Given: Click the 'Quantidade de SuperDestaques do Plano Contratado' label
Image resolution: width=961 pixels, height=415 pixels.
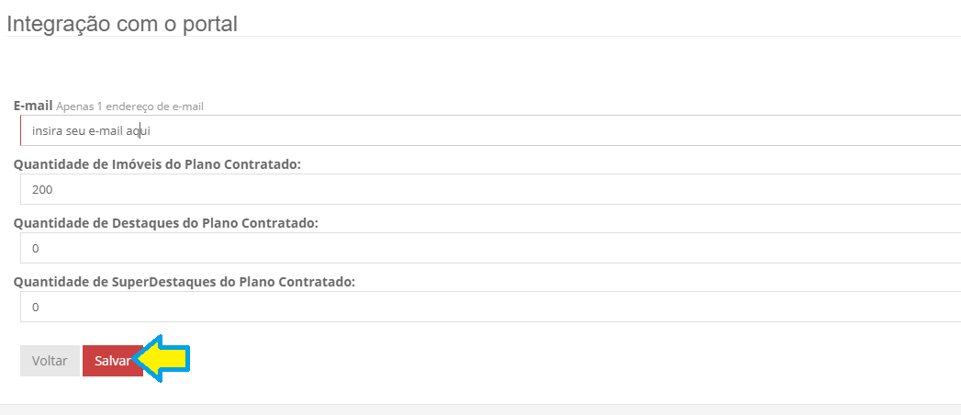Looking at the screenshot, I should [x=184, y=282].
